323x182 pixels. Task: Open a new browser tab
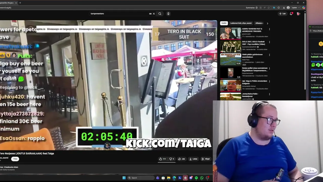[20, 3]
